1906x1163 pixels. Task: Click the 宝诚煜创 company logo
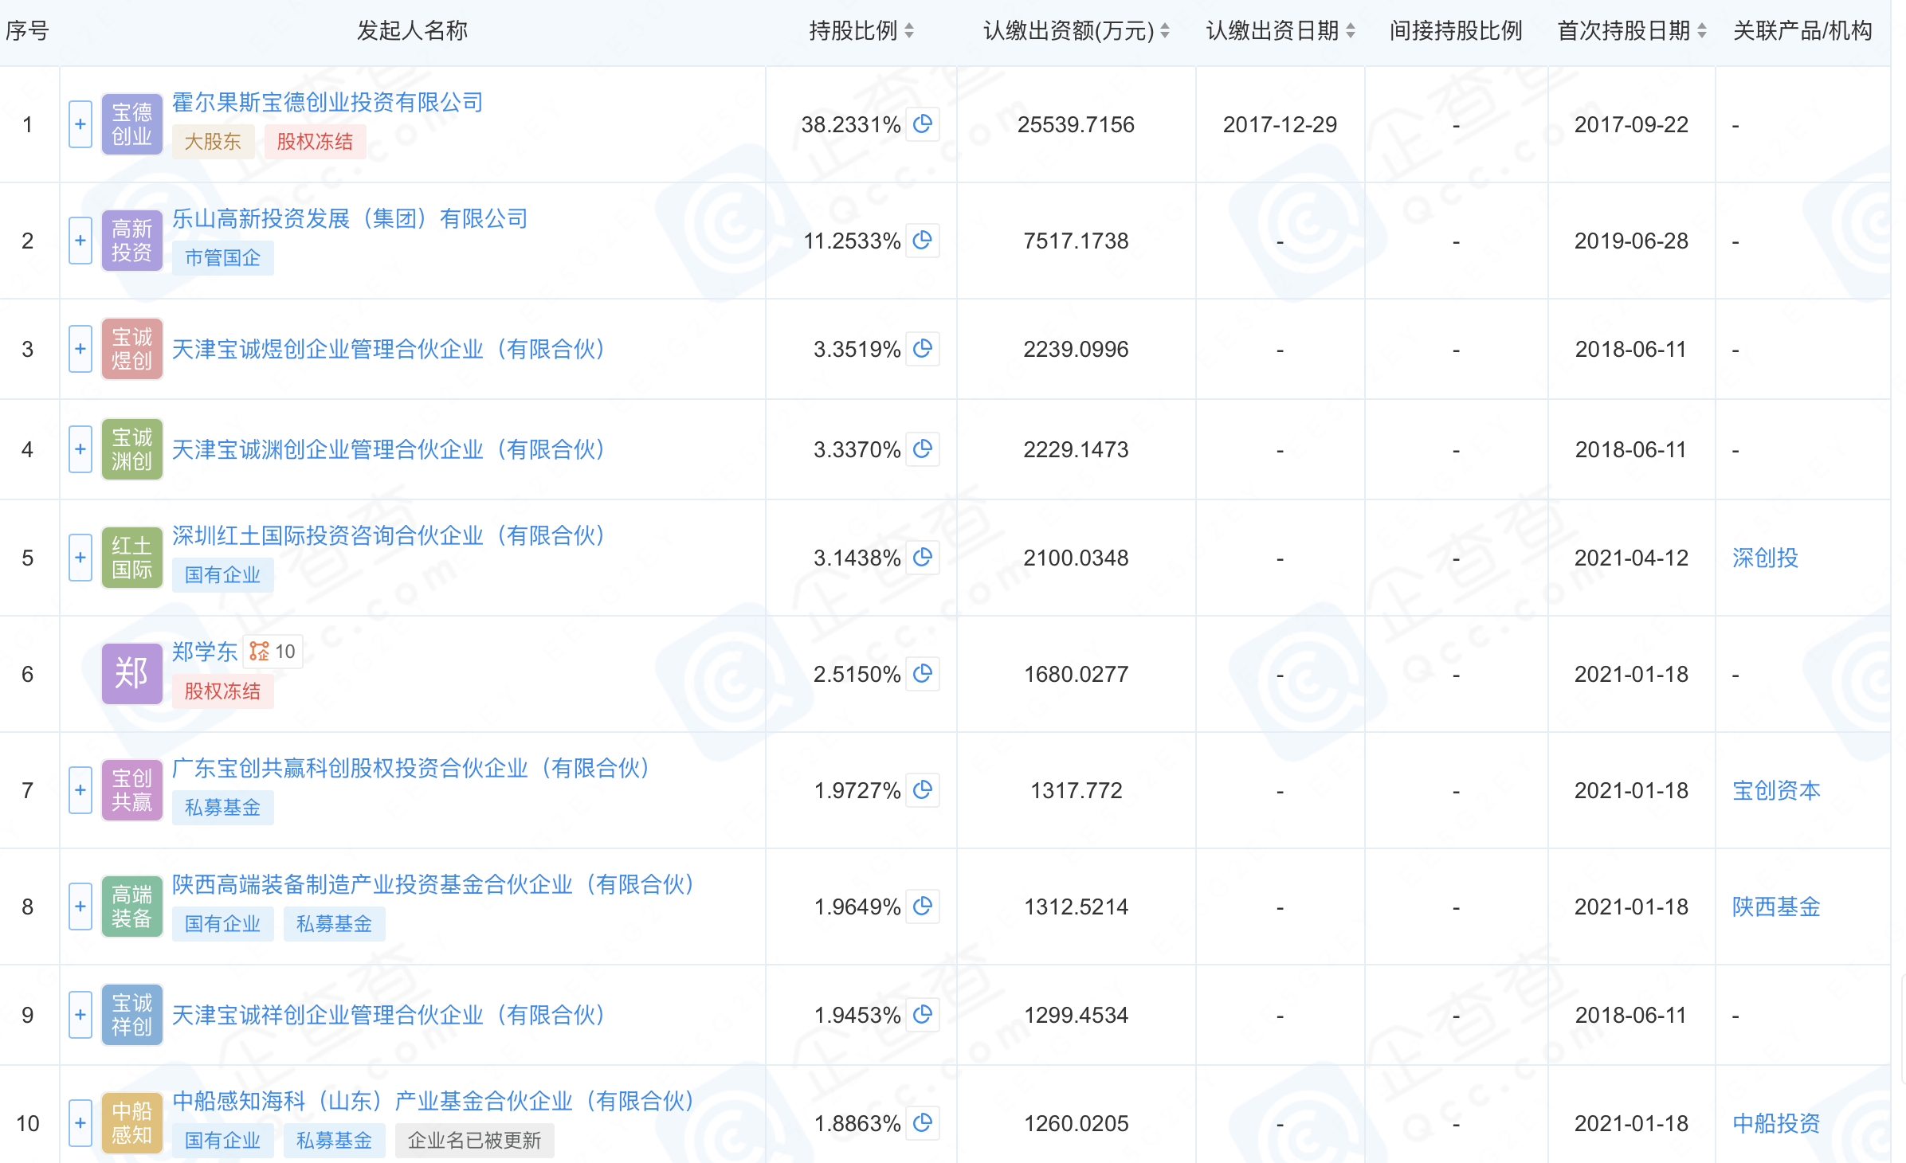tap(132, 349)
